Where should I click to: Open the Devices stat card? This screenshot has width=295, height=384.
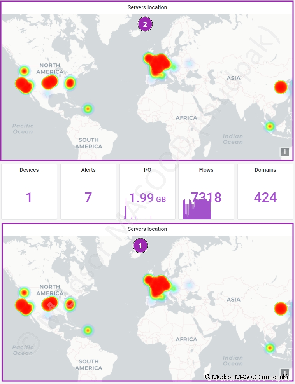tap(29, 191)
